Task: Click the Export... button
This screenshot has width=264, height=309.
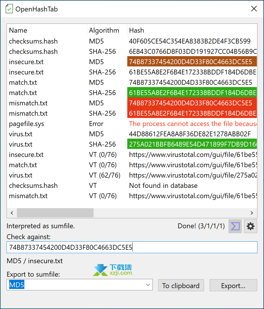Action: click(233, 286)
